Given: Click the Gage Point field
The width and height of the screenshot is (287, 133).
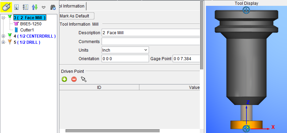Looking at the screenshot, I should [x=186, y=59].
